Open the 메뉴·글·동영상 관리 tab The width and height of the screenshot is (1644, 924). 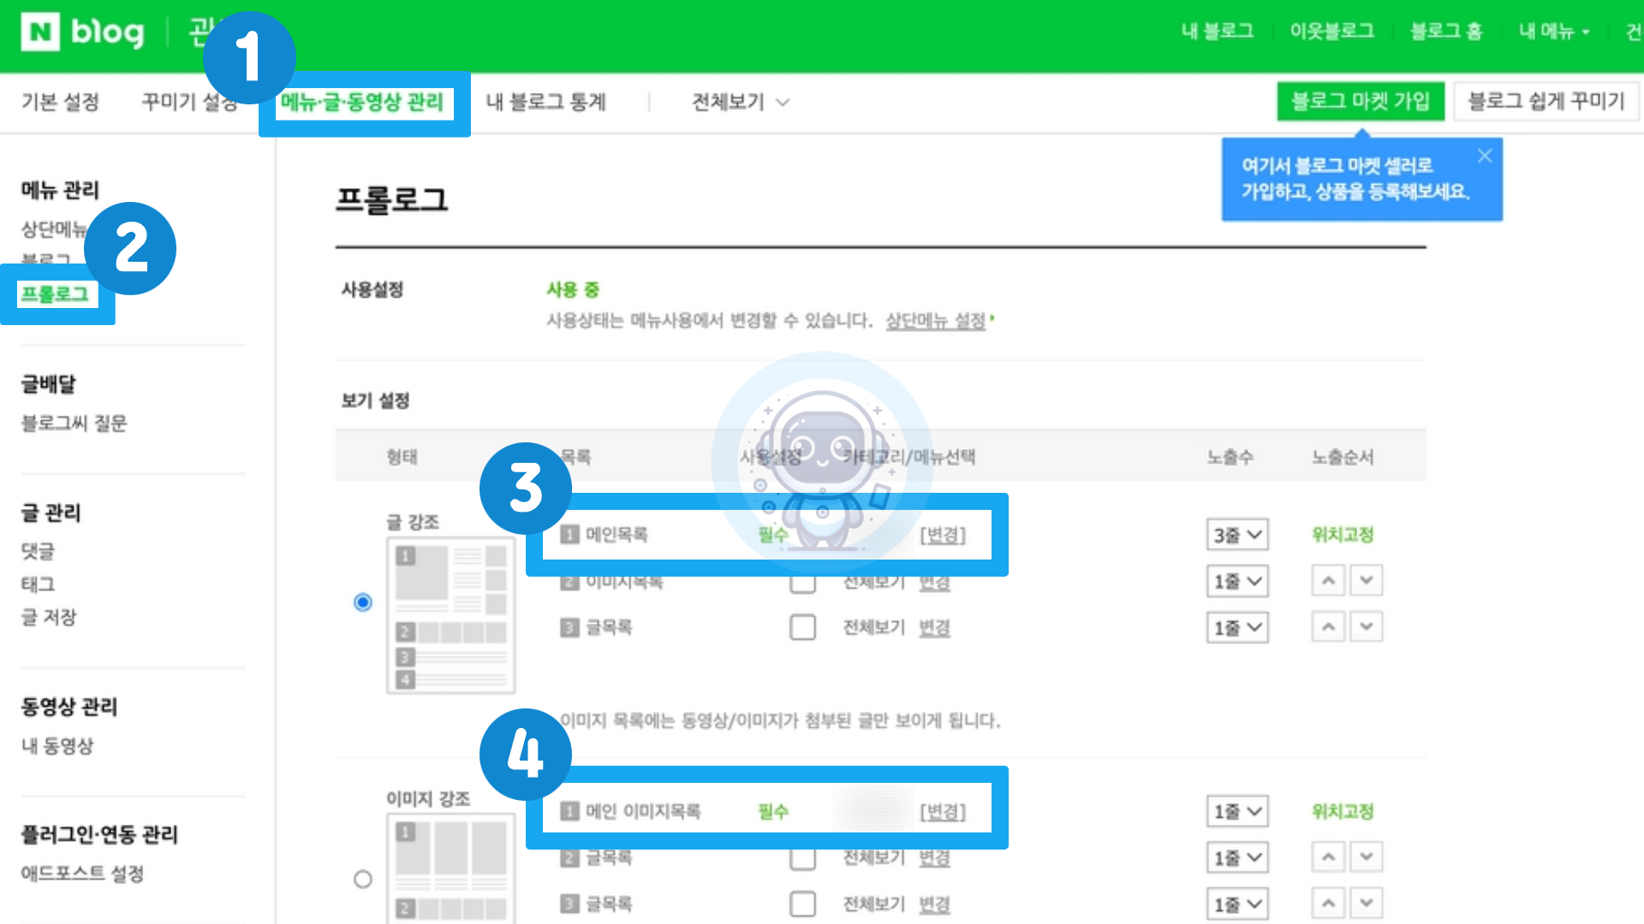click(362, 102)
